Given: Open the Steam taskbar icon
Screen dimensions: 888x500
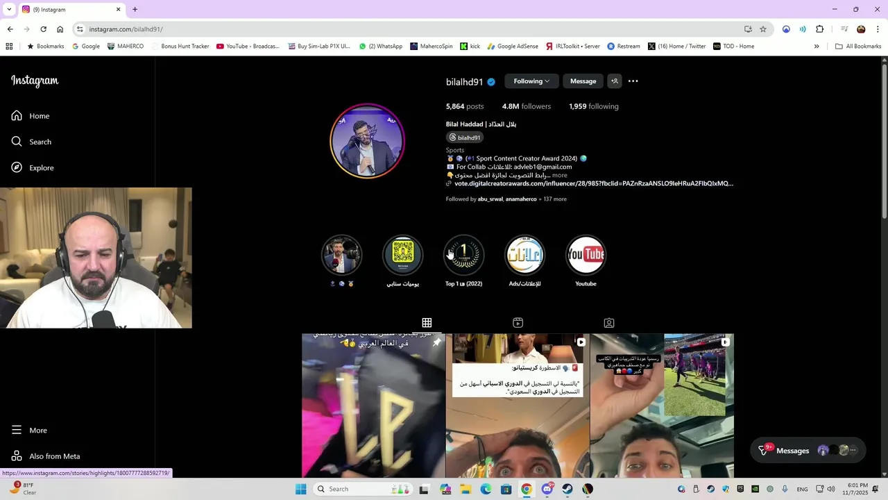Looking at the screenshot, I should [567, 489].
